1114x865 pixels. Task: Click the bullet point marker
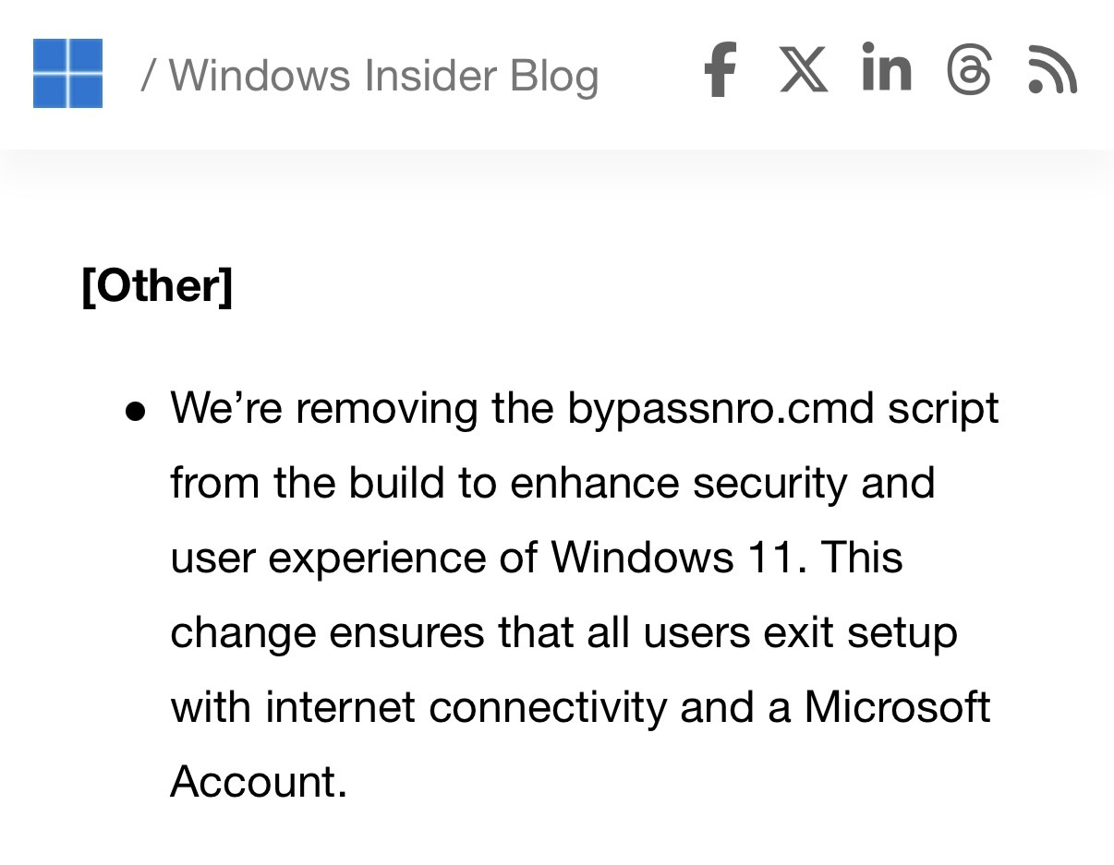136,411
